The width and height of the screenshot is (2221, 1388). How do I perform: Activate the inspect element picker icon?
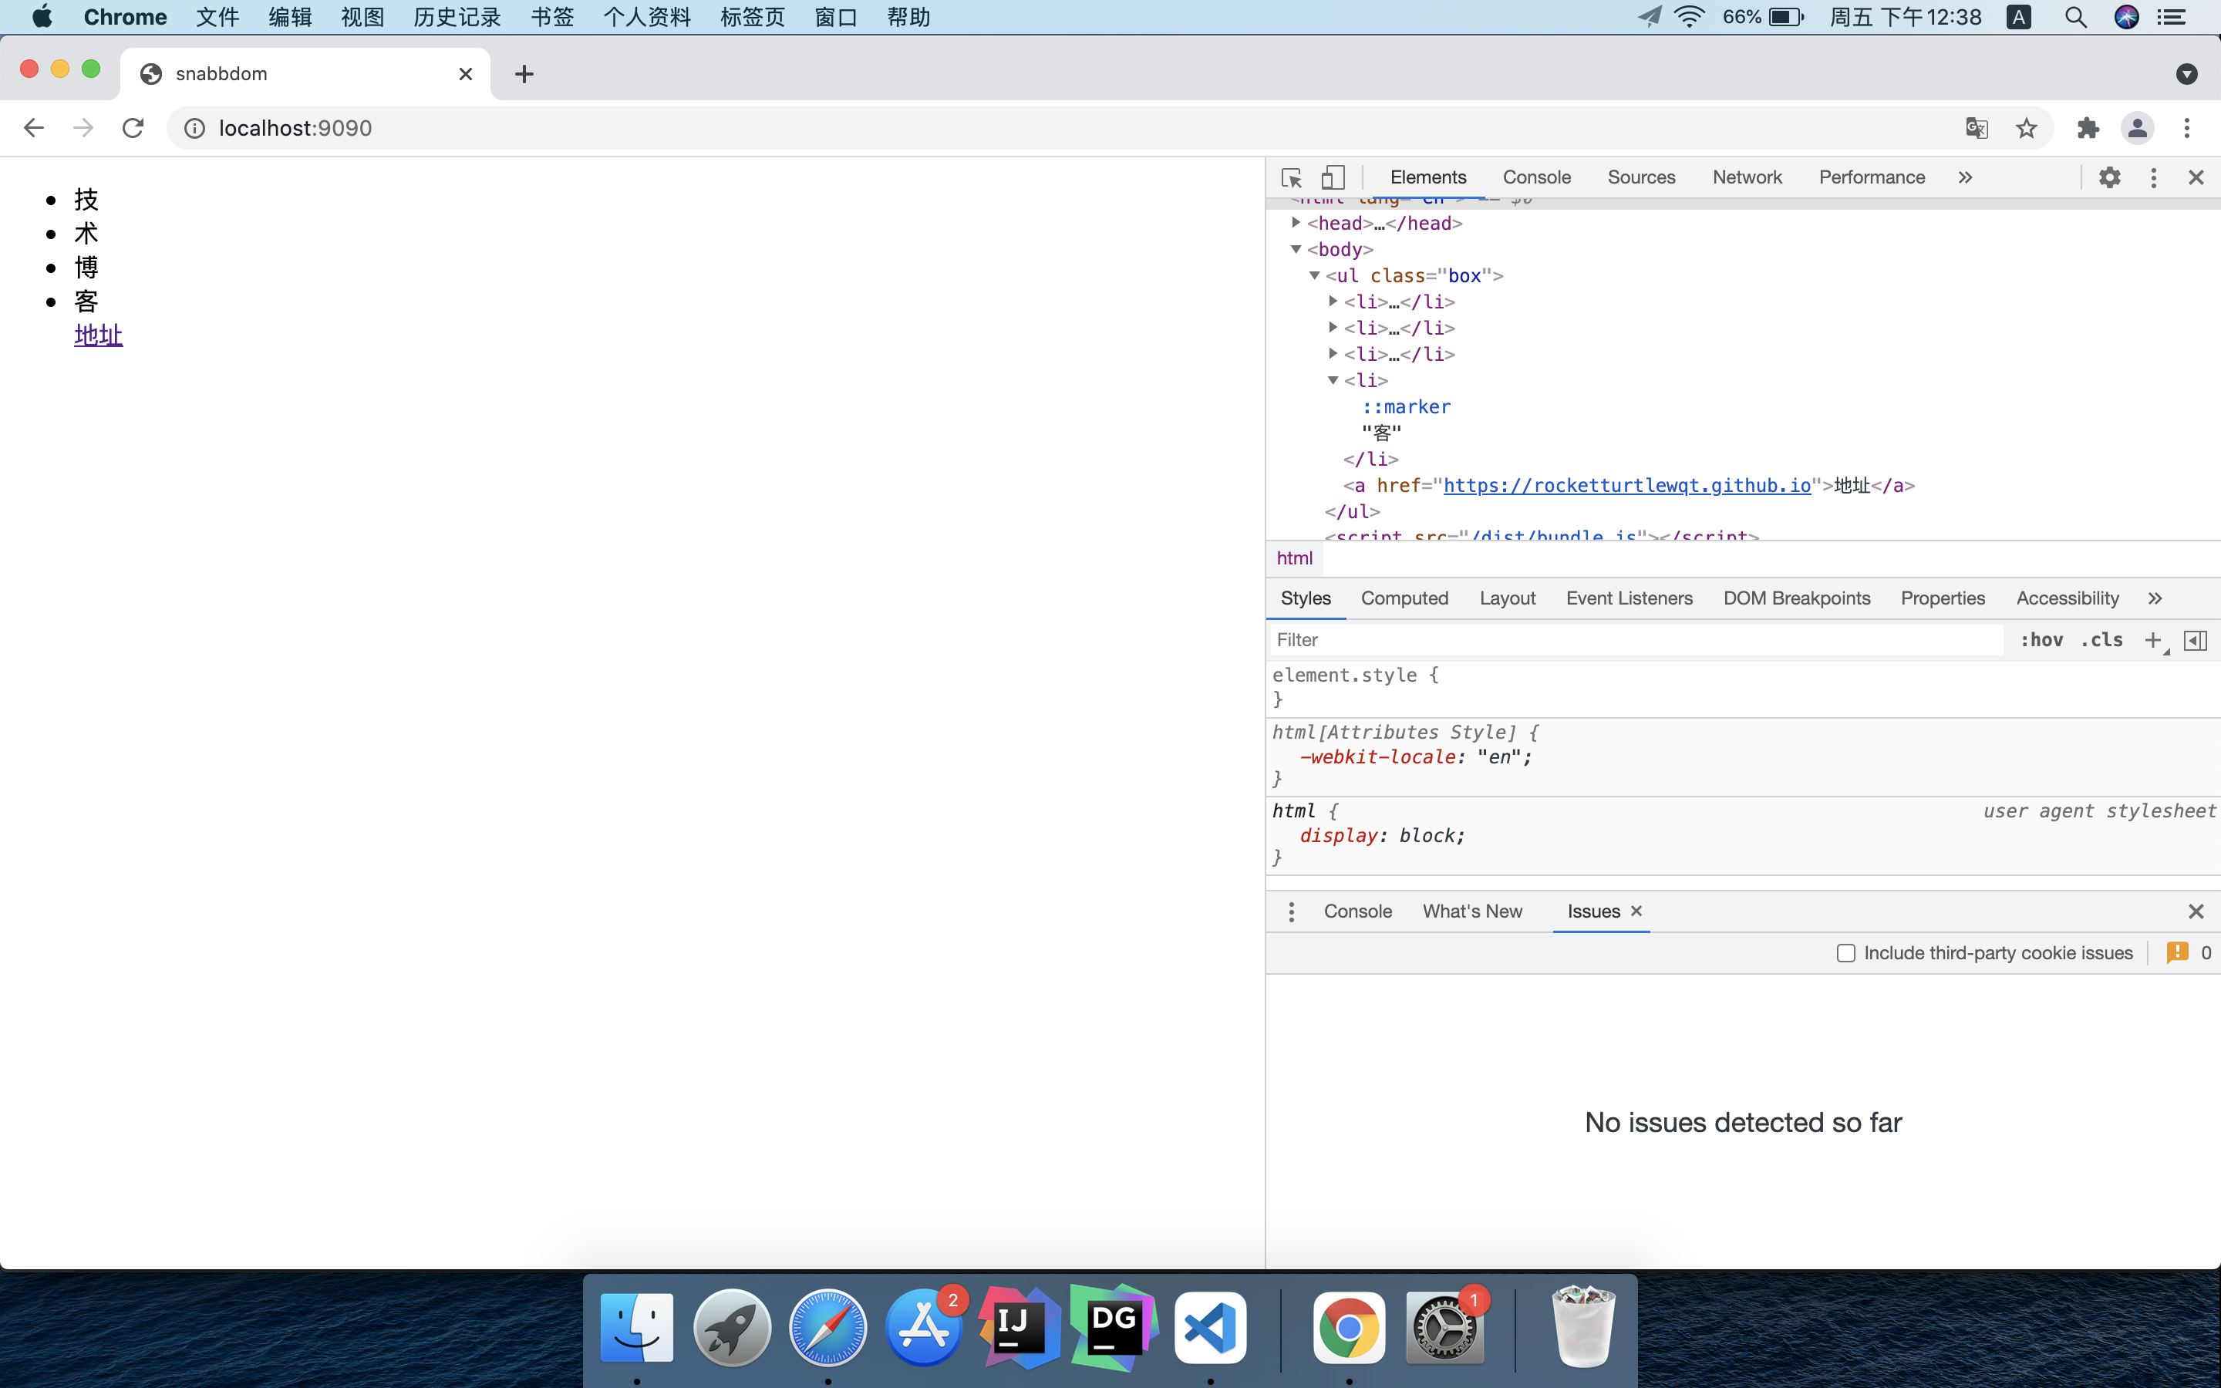tap(1291, 177)
